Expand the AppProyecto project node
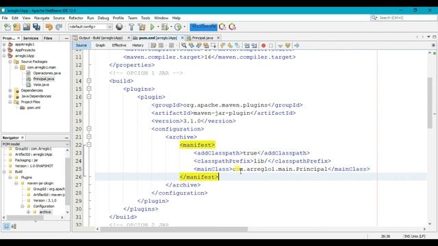 [x=4, y=50]
